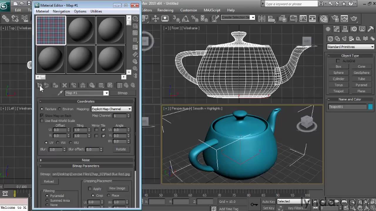376x211 pixels.
Task: Select the Environ mapping radio button
Action: [60, 109]
